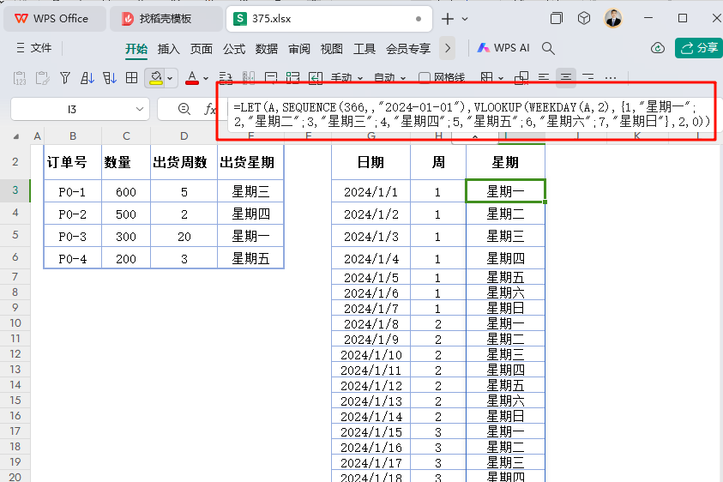This screenshot has height=482, width=723.
Task: Show more ribbon tabs with the chevron
Action: coord(447,48)
